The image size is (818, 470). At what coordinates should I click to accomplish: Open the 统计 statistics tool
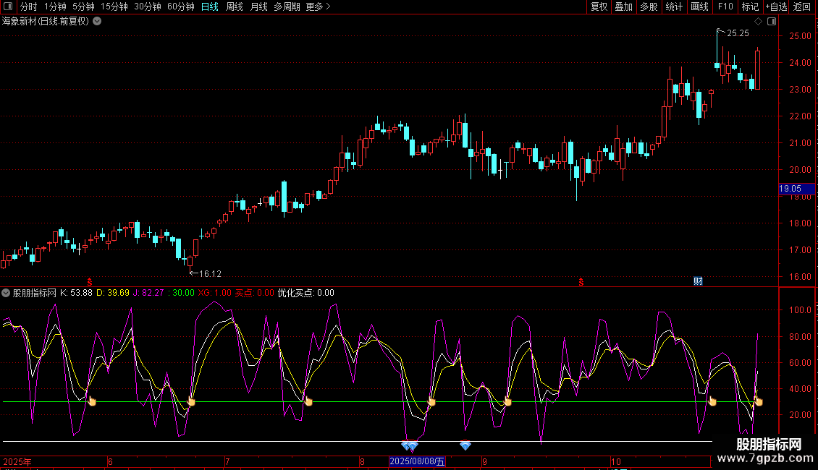pos(674,7)
